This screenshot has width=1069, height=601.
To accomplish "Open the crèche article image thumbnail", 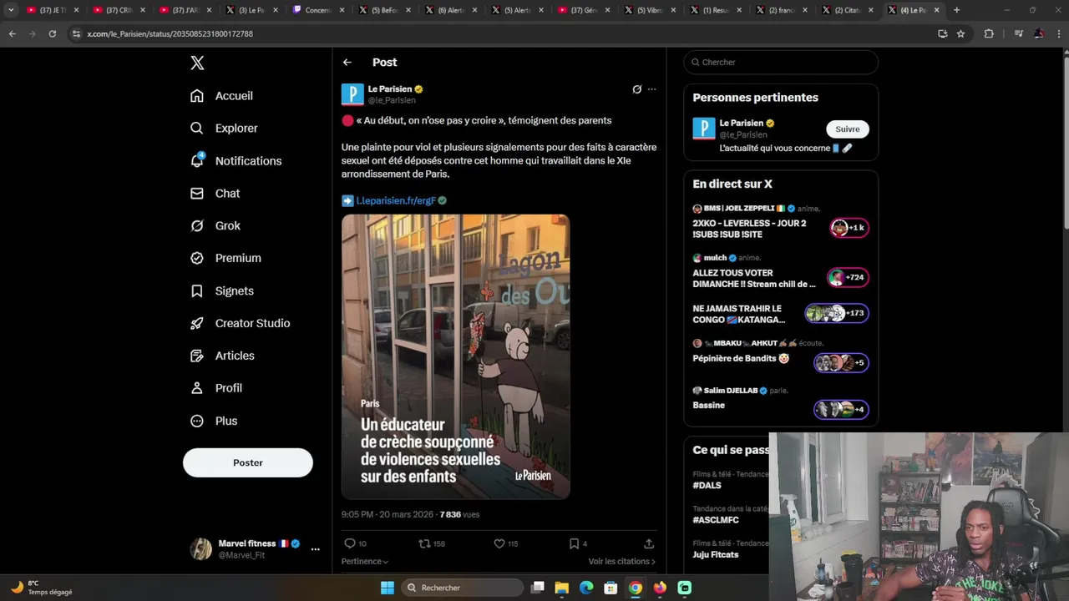I will [455, 356].
